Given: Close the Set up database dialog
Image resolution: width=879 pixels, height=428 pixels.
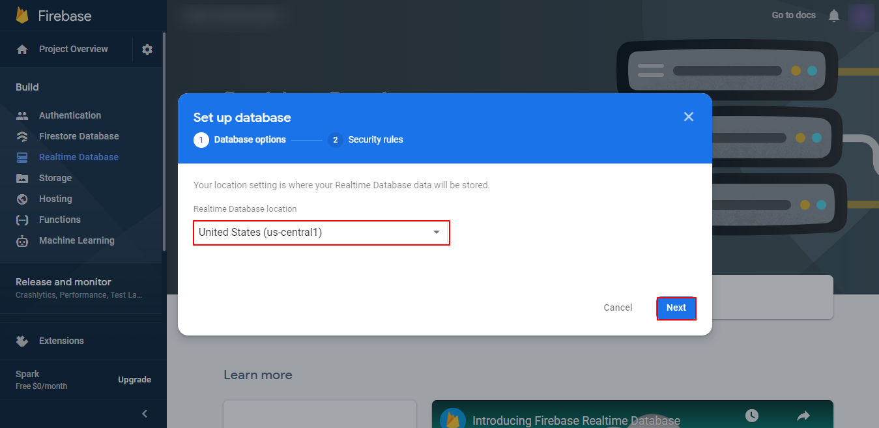Looking at the screenshot, I should (689, 117).
